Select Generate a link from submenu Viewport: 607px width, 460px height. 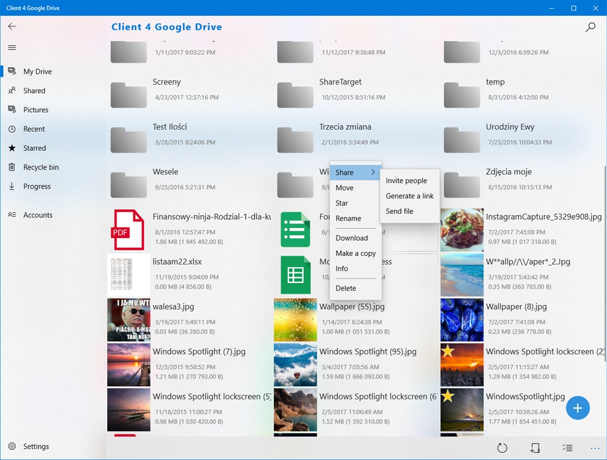(x=409, y=196)
